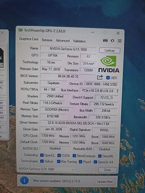Image resolution: width=145 pixels, height=193 pixels.
Task: Click the Digital Signature WHQL value
Action: point(104,130)
